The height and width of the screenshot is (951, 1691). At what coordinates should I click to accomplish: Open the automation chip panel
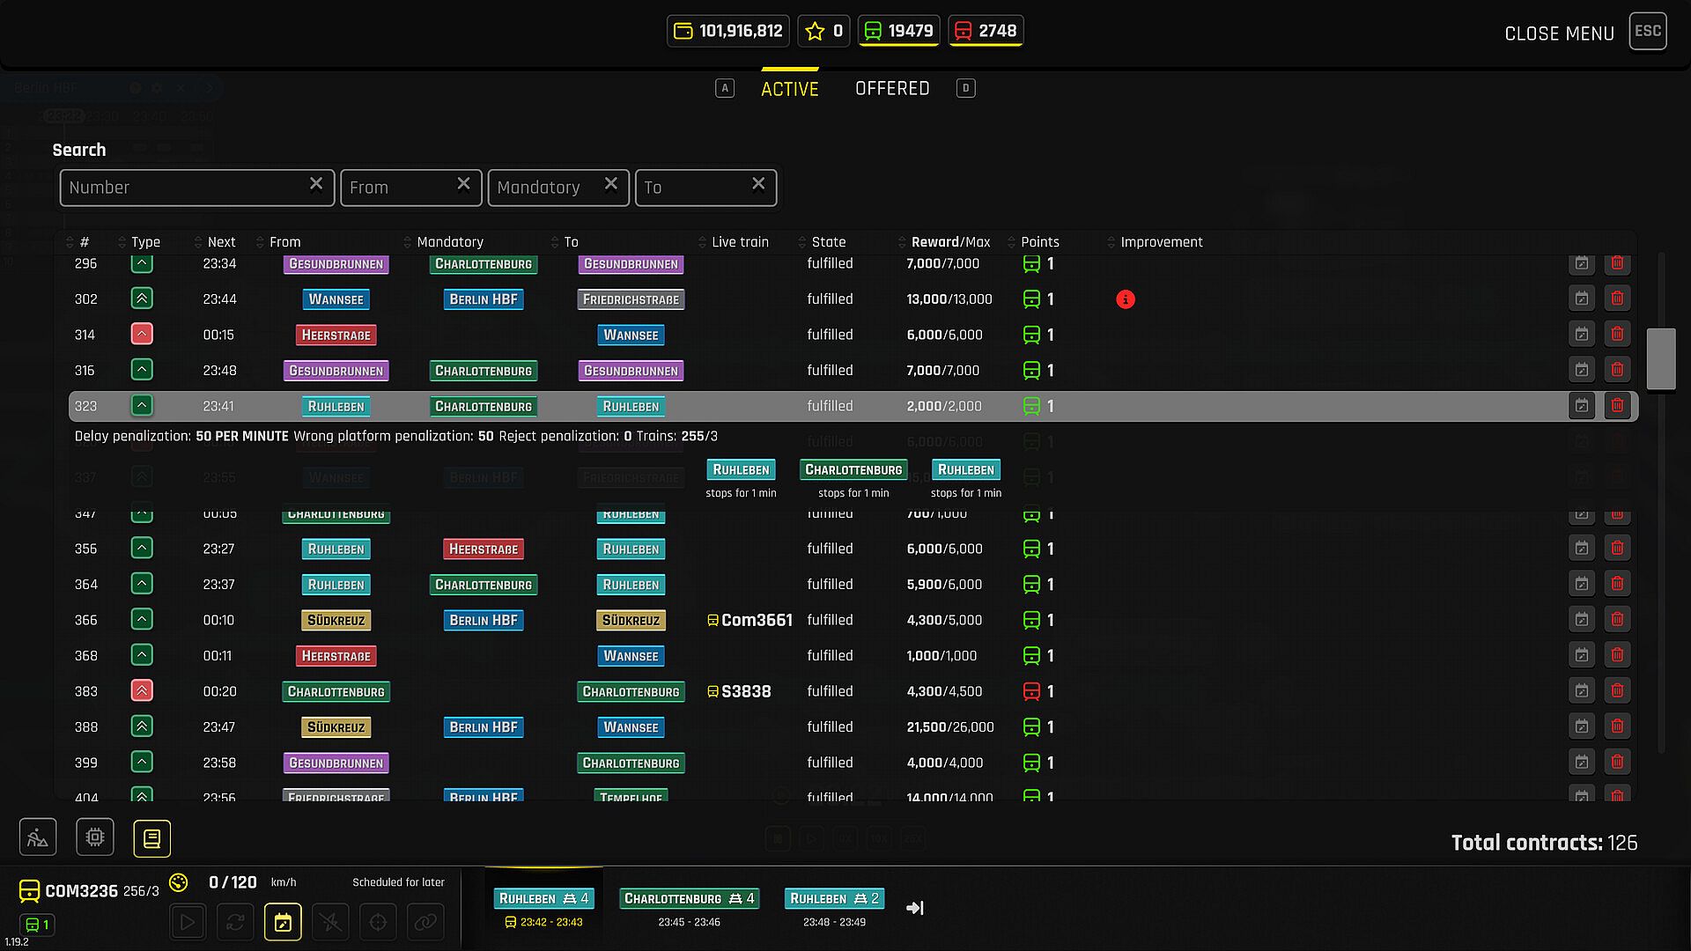95,837
